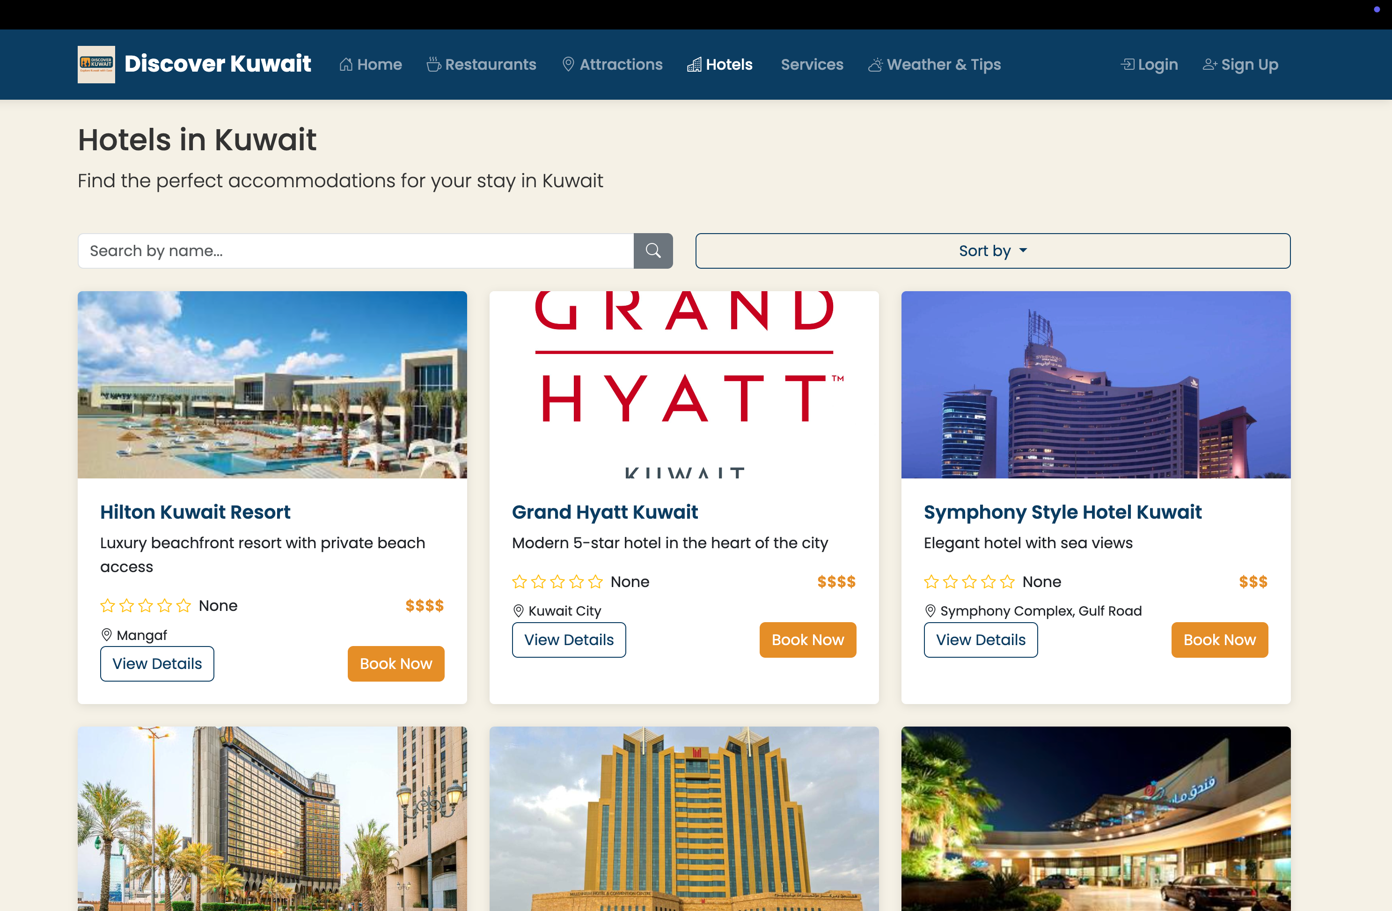1392x911 pixels.
Task: View Details for Symphony Style Hotel Kuwait
Action: [x=981, y=639]
